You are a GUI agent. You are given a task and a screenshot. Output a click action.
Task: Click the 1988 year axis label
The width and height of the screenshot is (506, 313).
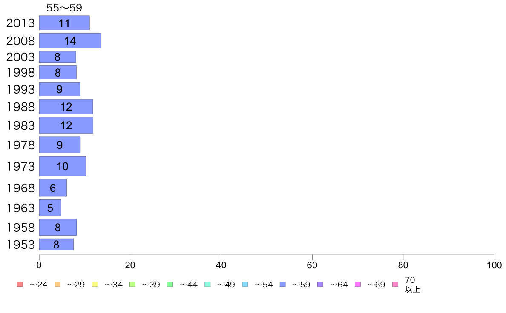(x=20, y=107)
